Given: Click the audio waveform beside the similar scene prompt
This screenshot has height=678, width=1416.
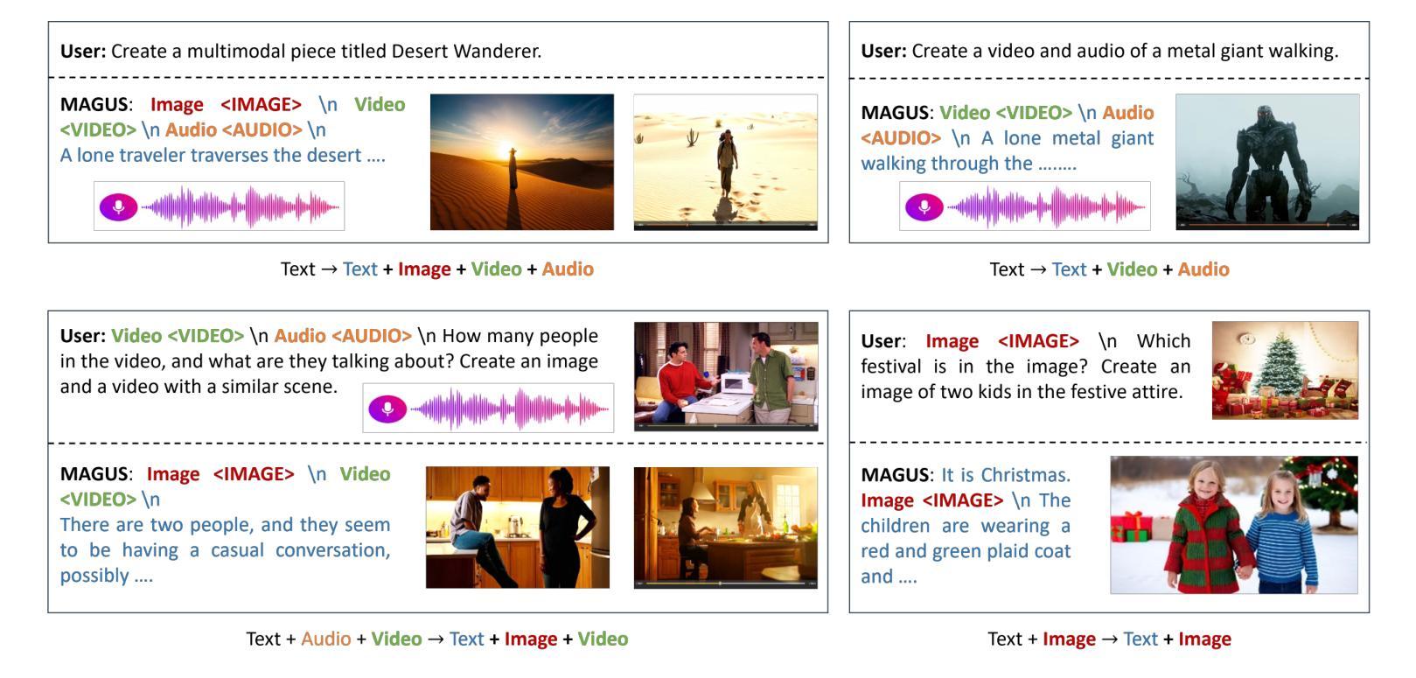Looking at the screenshot, I should click(x=511, y=409).
